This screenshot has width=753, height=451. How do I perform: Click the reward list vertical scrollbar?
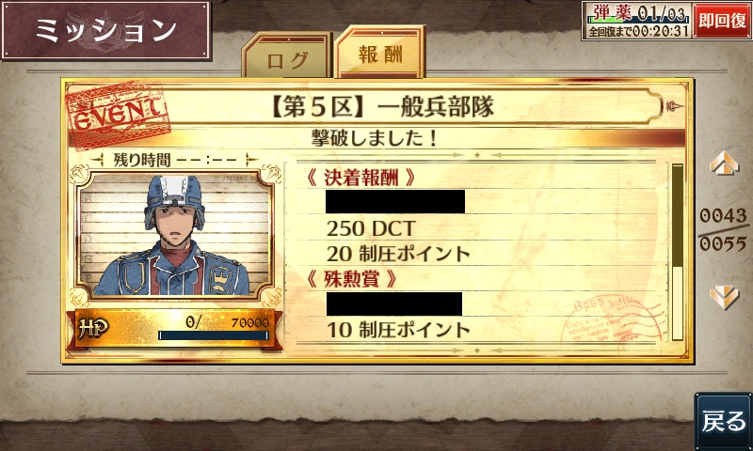[677, 252]
